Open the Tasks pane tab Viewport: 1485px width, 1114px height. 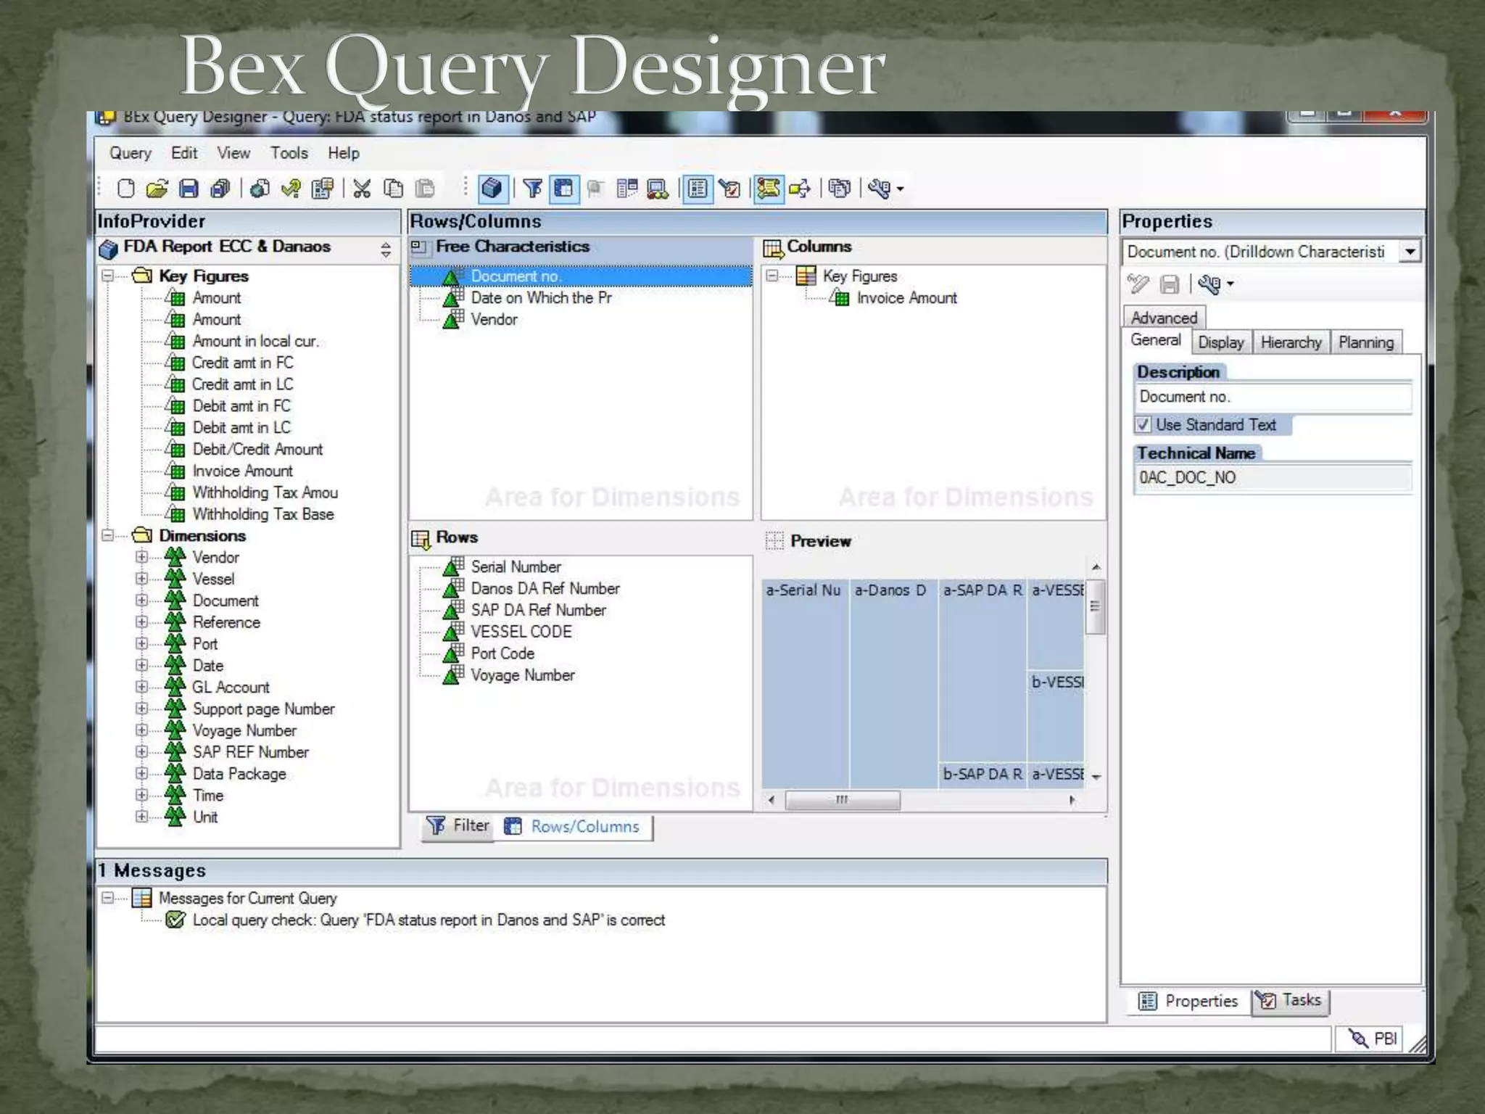(1290, 1001)
